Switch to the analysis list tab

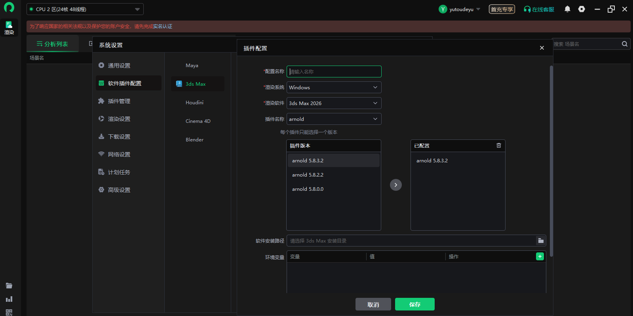(x=52, y=44)
